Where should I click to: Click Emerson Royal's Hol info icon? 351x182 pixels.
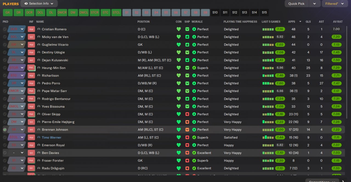(x=31, y=145)
